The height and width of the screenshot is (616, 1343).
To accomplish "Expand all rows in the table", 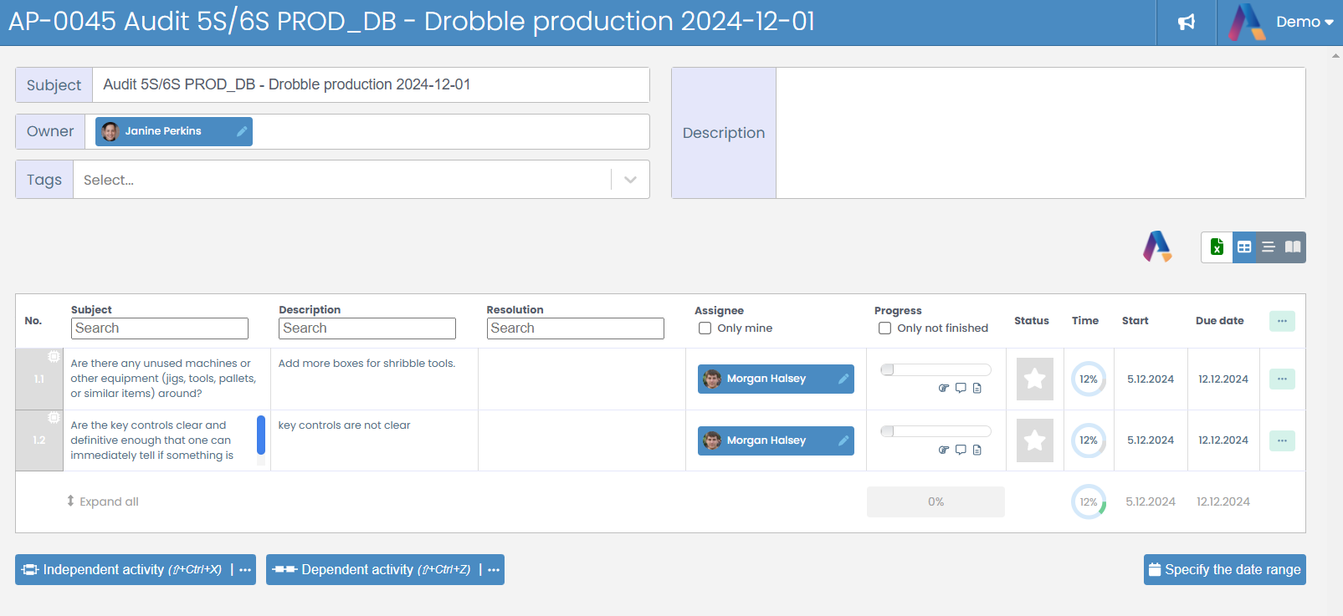I will click(x=102, y=501).
